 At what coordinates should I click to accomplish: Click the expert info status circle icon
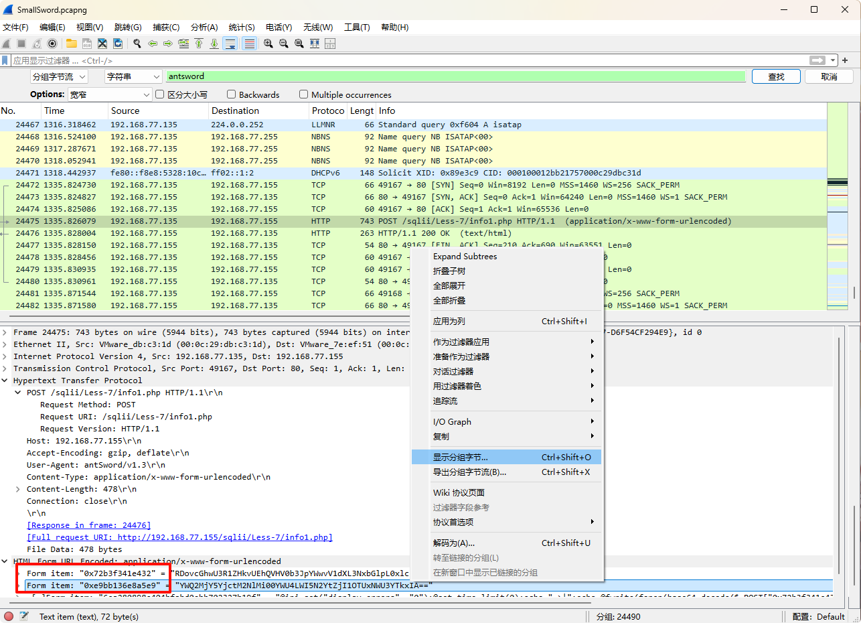point(9,616)
